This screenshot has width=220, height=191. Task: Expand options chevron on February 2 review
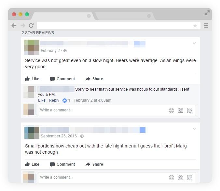coord(194,43)
